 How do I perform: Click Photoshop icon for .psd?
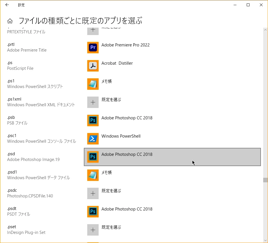[x=93, y=157]
